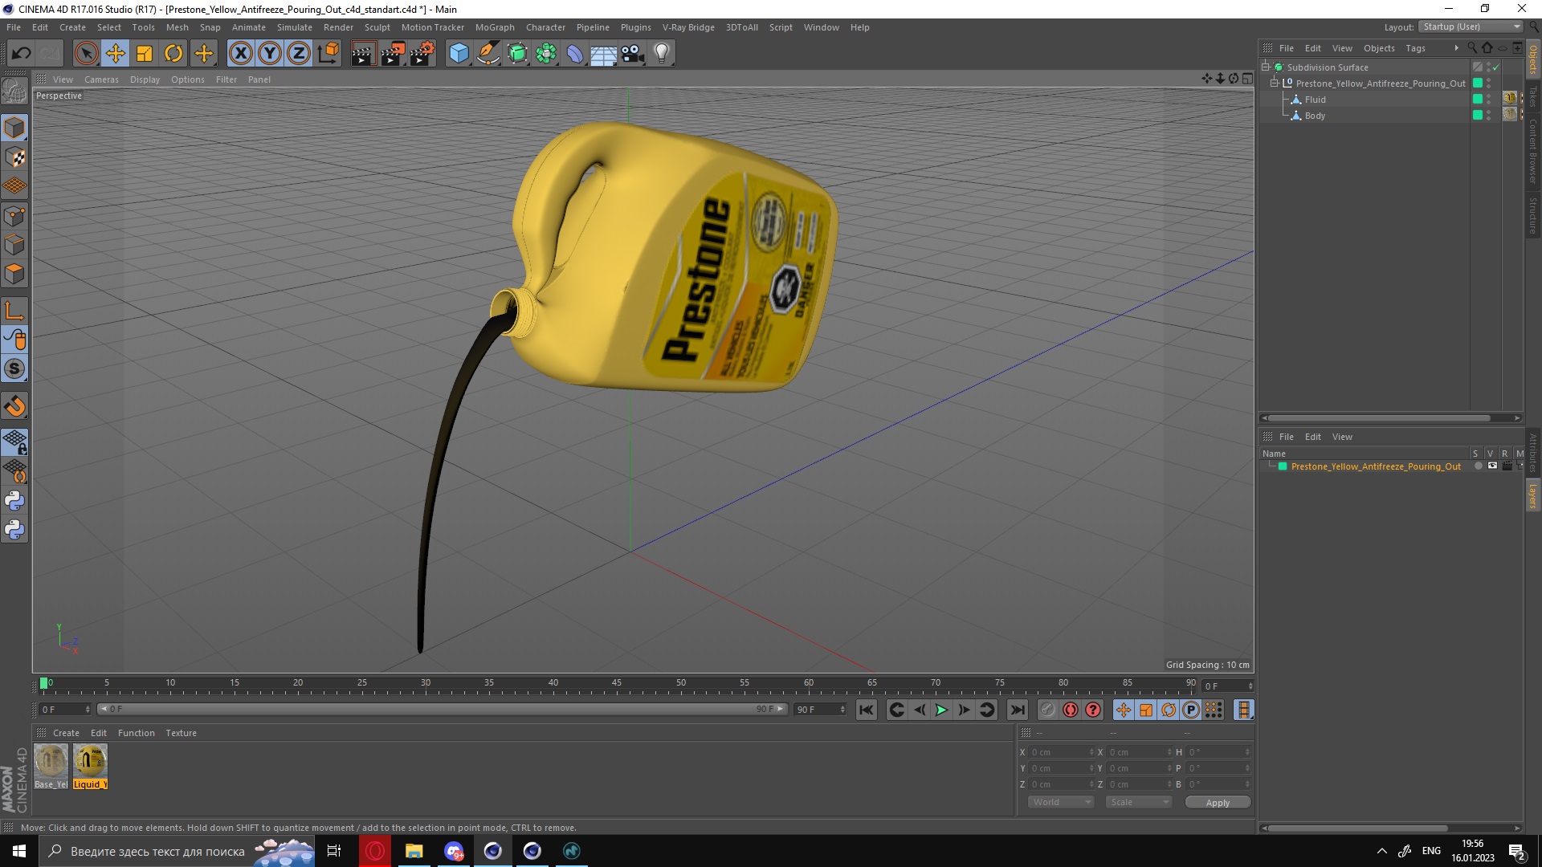The image size is (1542, 867).
Task: Click the Apply button
Action: pyautogui.click(x=1217, y=802)
